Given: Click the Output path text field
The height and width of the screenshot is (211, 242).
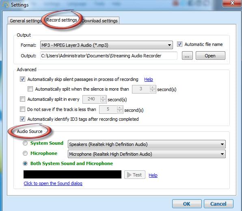Looking at the screenshot, I should tap(109, 56).
